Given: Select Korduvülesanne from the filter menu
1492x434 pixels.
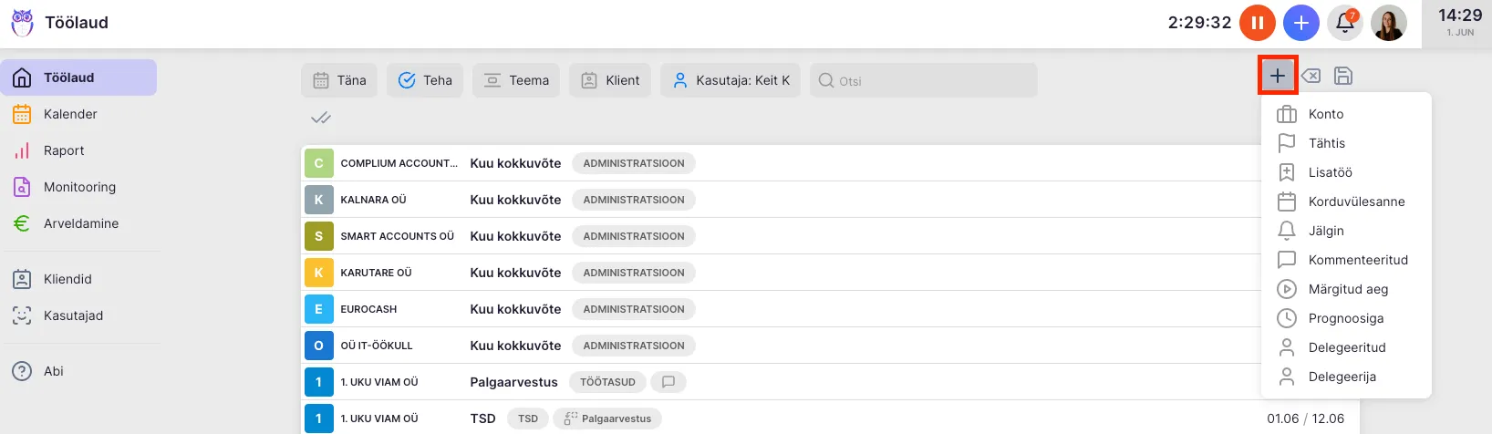Looking at the screenshot, I should coord(1356,201).
